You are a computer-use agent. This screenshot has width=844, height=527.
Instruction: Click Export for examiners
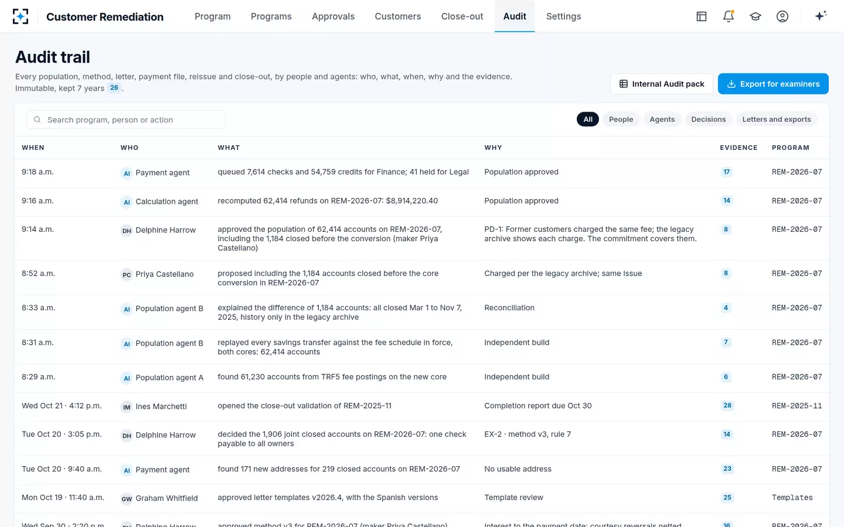click(x=773, y=84)
